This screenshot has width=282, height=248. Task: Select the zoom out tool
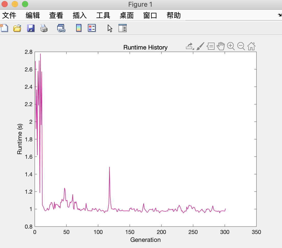(241, 46)
